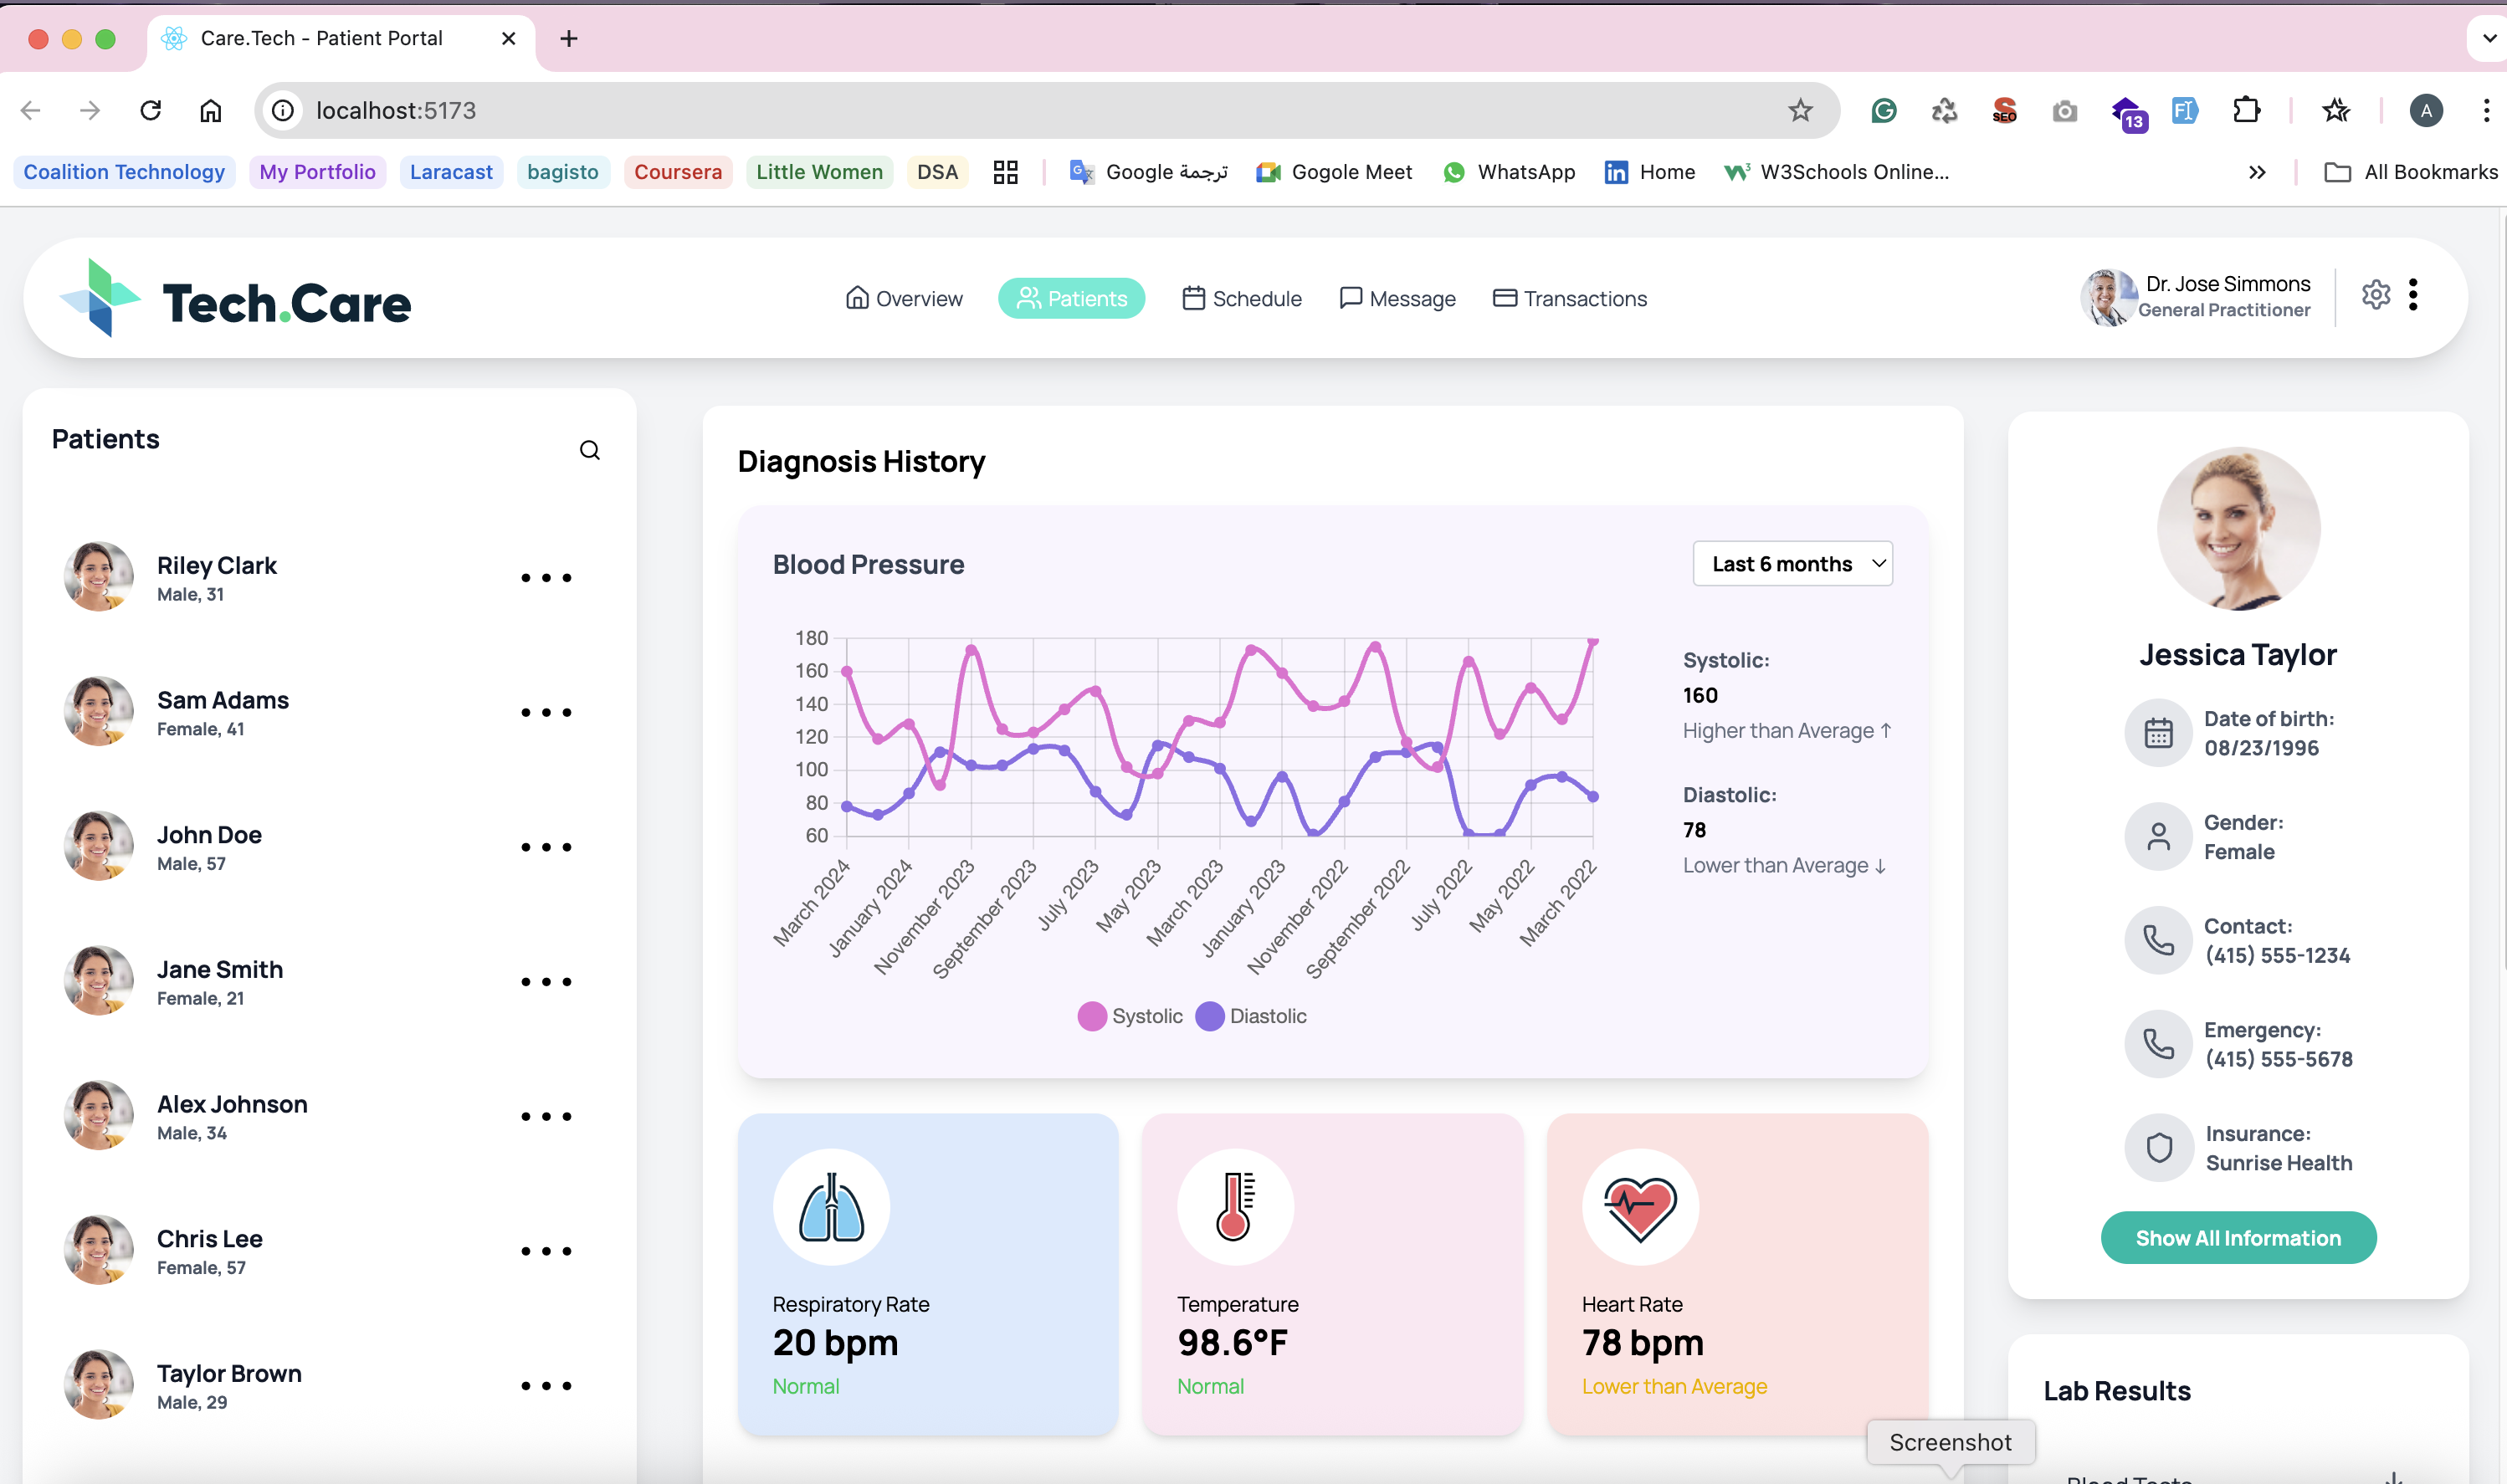Open the patient search icon
The height and width of the screenshot is (1484, 2507).
590,450
